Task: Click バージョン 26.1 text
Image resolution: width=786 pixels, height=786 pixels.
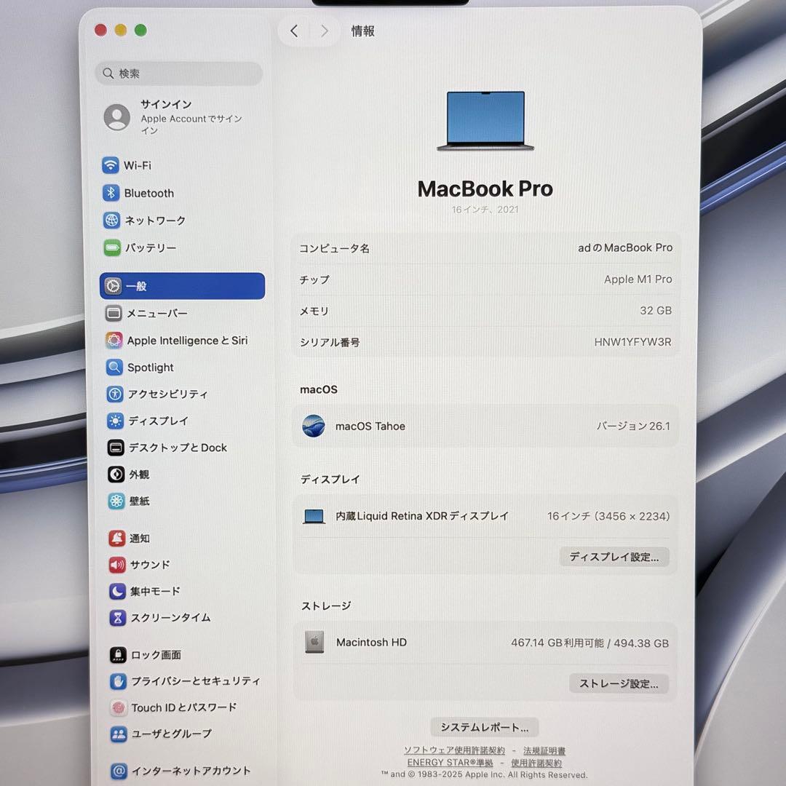Action: (x=633, y=426)
